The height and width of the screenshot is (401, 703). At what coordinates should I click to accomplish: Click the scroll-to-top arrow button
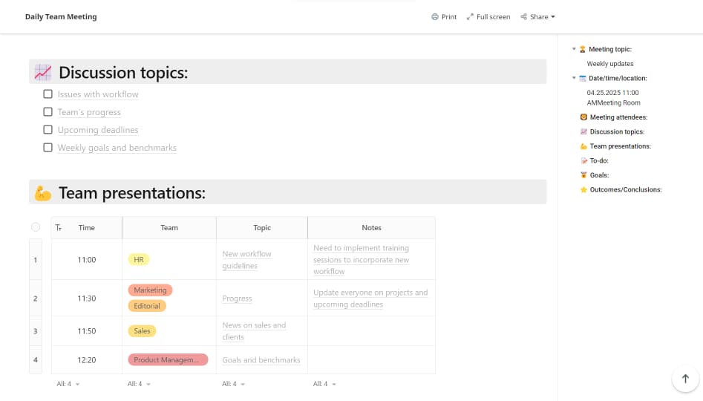tap(685, 379)
